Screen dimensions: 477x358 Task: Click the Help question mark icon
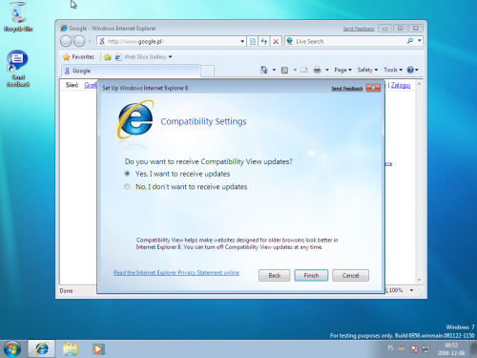point(410,70)
